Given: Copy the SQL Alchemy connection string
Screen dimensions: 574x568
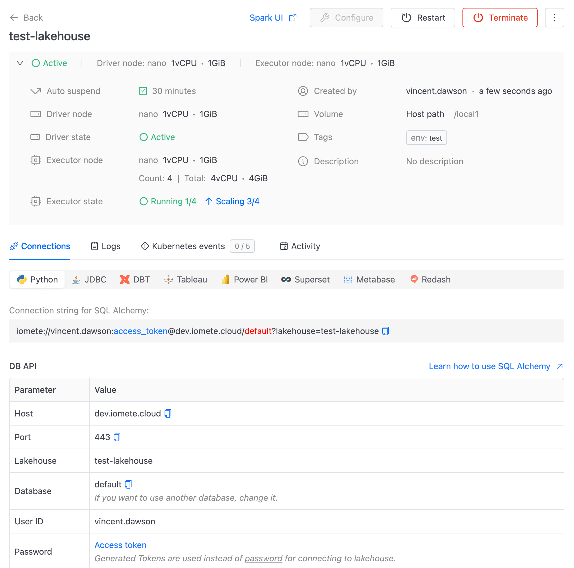Looking at the screenshot, I should point(385,331).
